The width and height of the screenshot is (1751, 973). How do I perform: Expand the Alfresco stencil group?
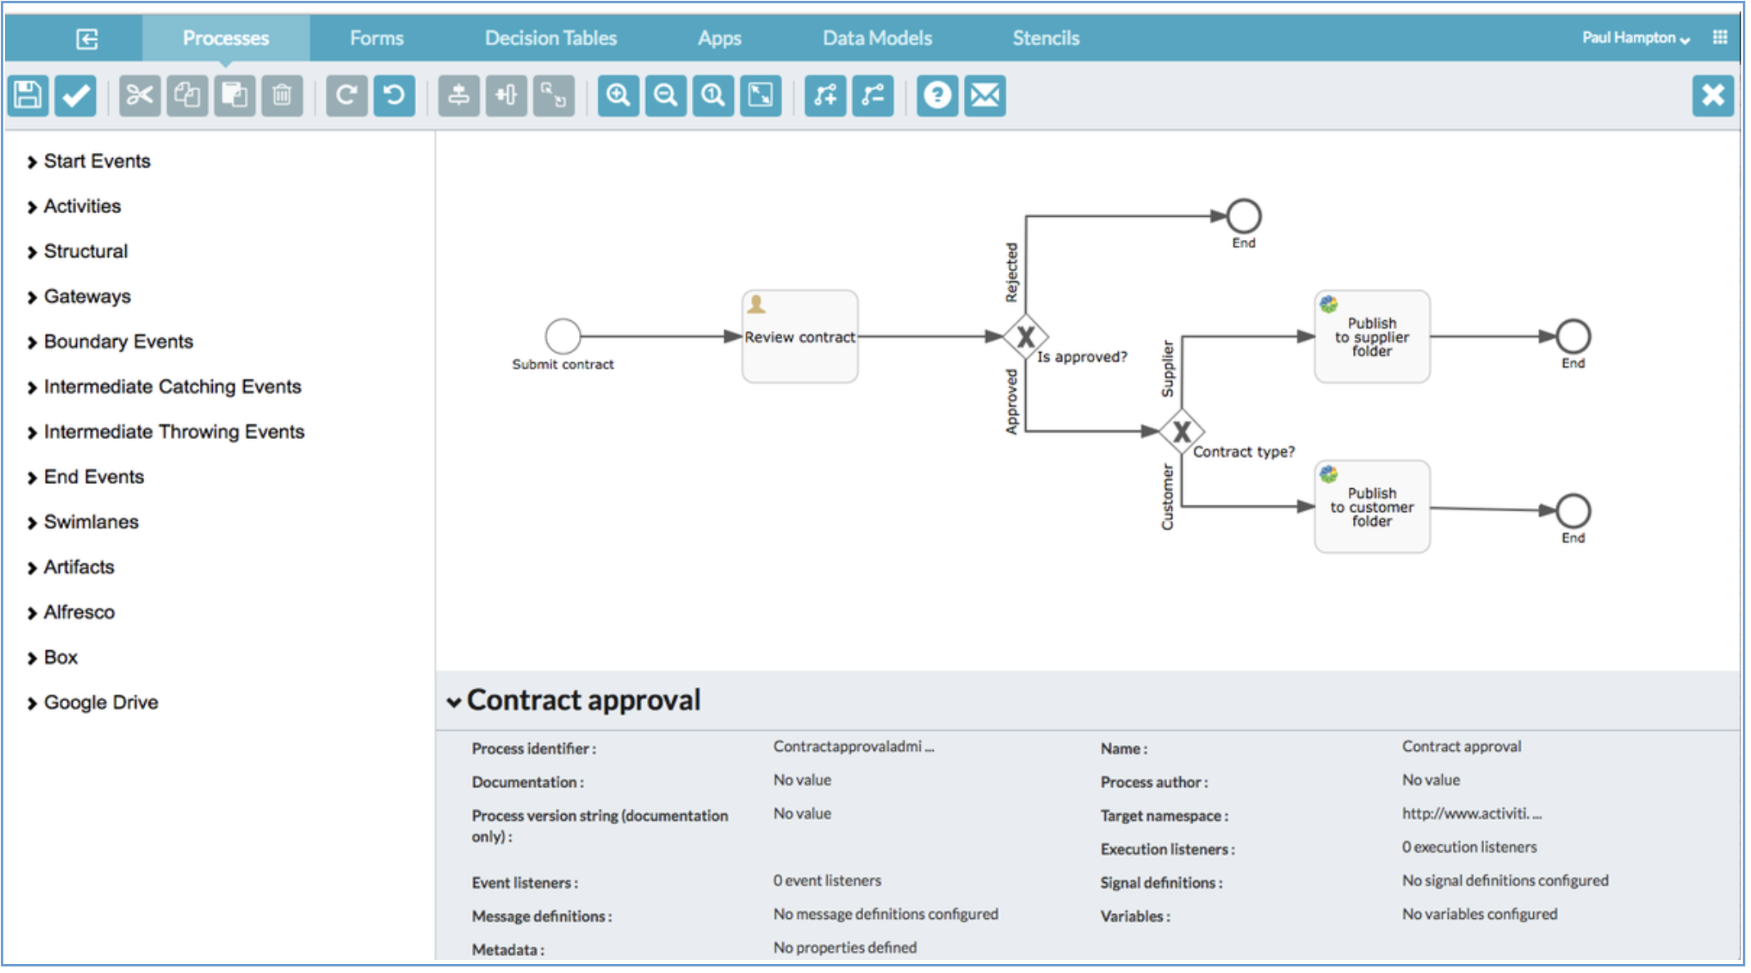pyautogui.click(x=79, y=612)
